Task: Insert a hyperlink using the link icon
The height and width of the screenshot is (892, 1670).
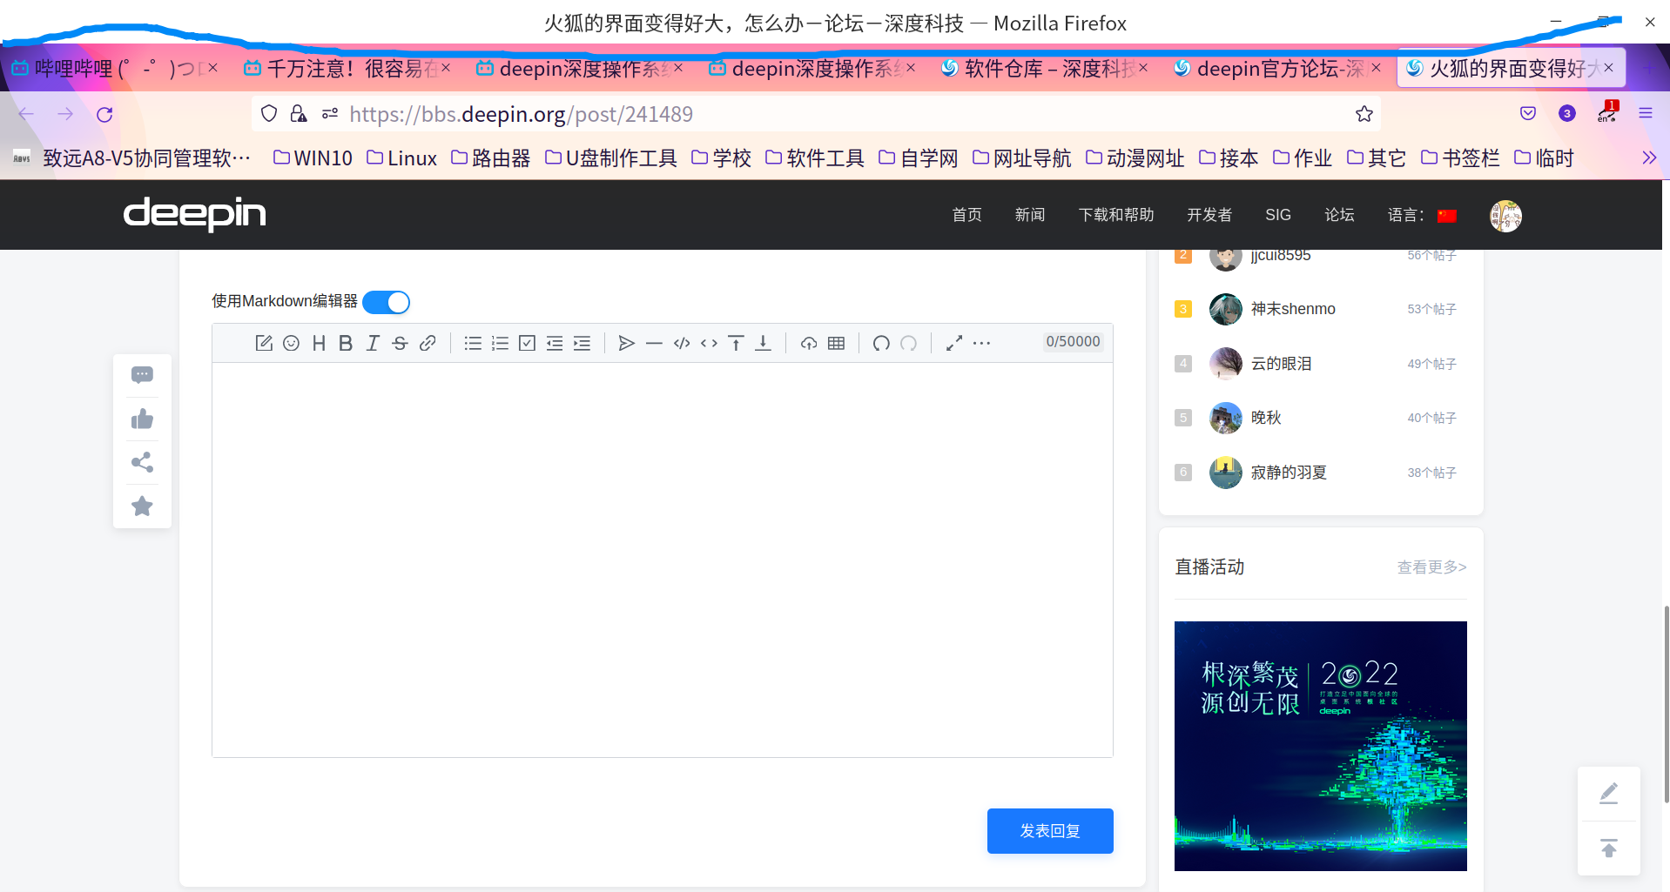Action: point(428,343)
